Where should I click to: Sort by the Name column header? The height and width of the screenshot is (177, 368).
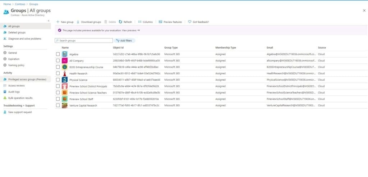(65, 47)
